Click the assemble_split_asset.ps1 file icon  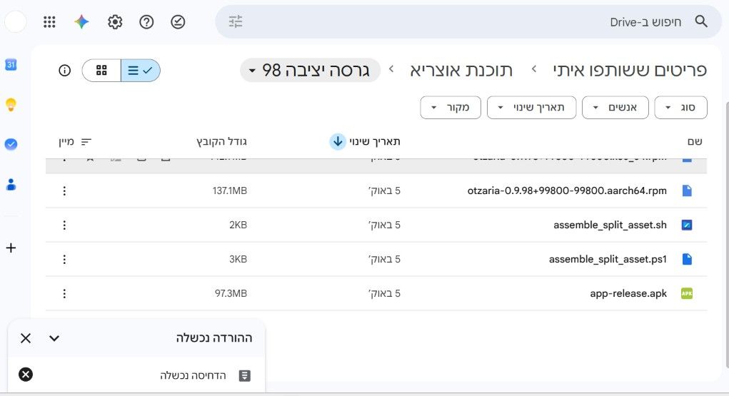[687, 259]
